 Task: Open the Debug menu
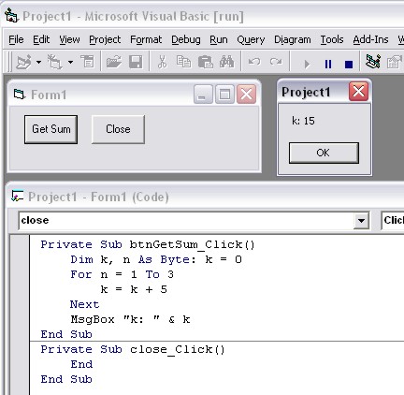click(x=186, y=39)
